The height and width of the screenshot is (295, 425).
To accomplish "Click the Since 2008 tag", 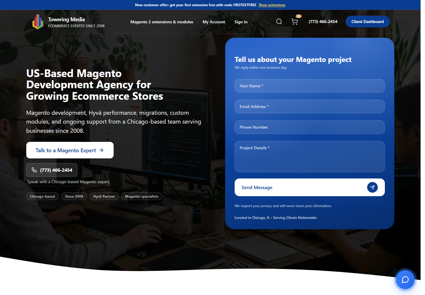I will (74, 196).
